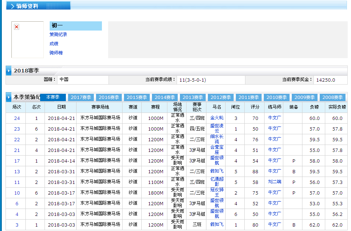Switch to the 2017赛季 tab
Viewport: 351px width, 231px height.
[x=81, y=97]
